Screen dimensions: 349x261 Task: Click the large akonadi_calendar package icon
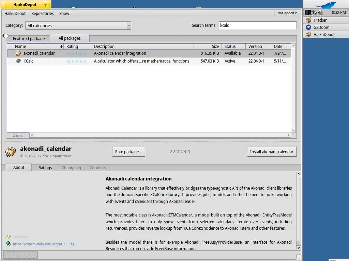click(x=11, y=152)
